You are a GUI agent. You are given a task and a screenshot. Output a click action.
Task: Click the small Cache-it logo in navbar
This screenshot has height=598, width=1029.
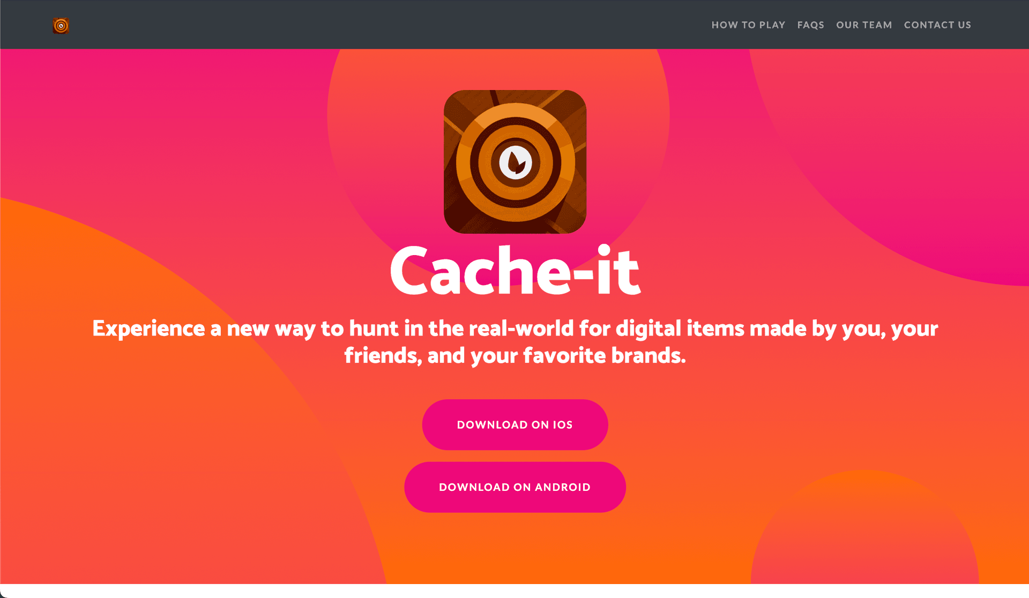tap(61, 26)
